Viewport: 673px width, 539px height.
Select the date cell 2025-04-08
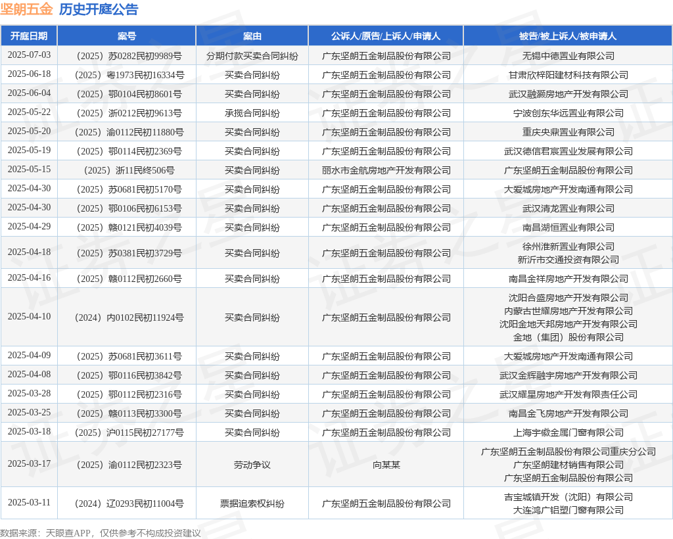(29, 375)
